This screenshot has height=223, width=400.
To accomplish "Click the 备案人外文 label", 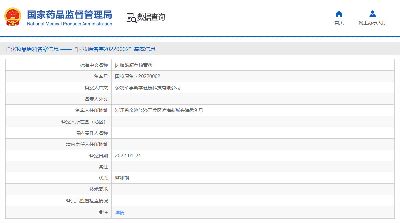I will point(96,99).
